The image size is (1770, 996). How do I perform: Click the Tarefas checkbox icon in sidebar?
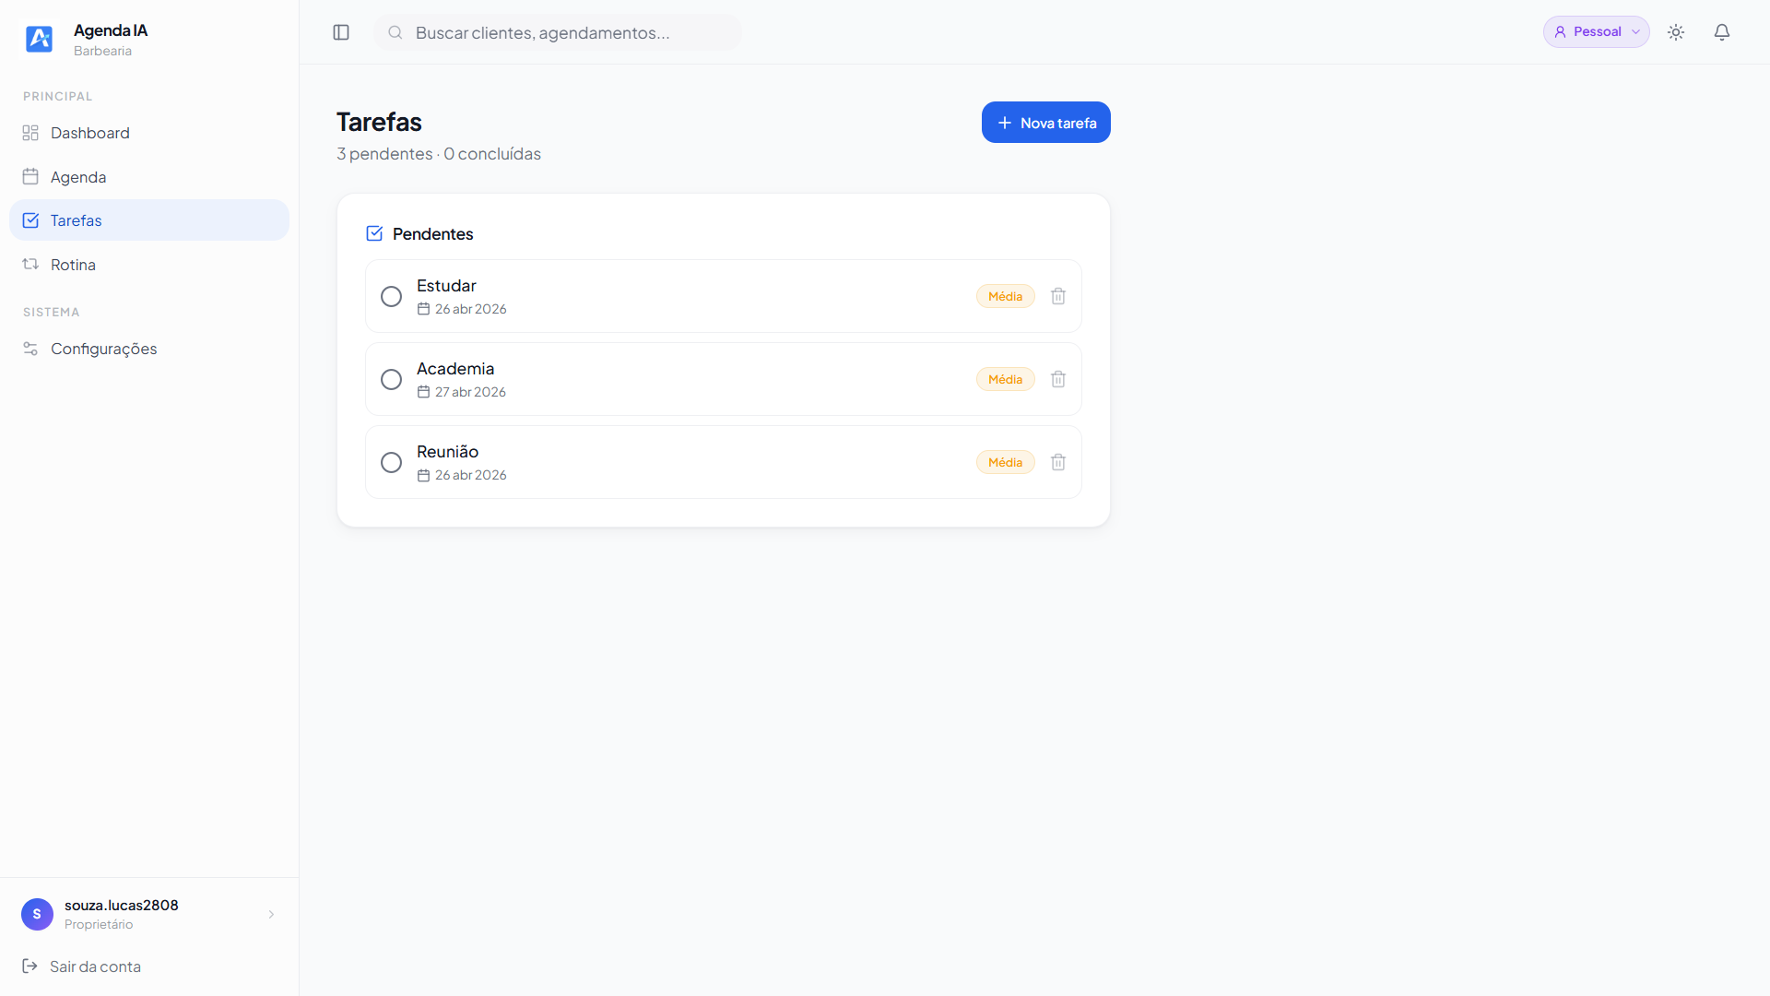point(30,220)
